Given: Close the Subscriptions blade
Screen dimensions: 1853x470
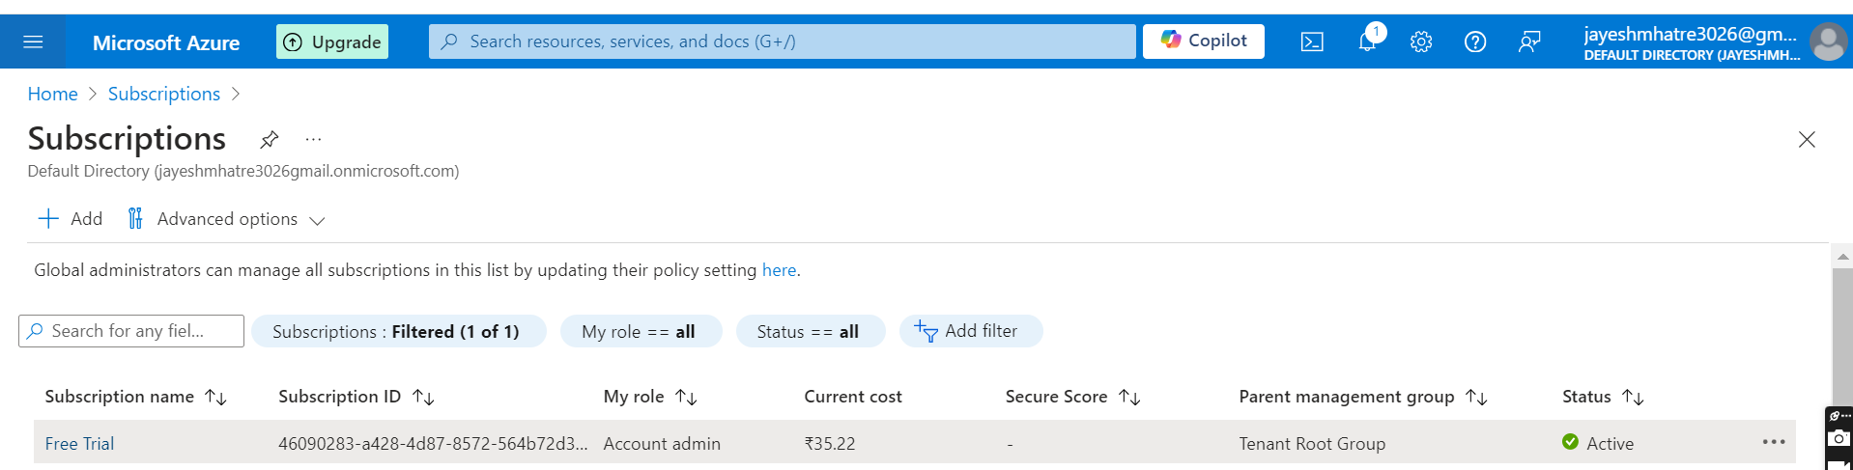Looking at the screenshot, I should (x=1807, y=140).
